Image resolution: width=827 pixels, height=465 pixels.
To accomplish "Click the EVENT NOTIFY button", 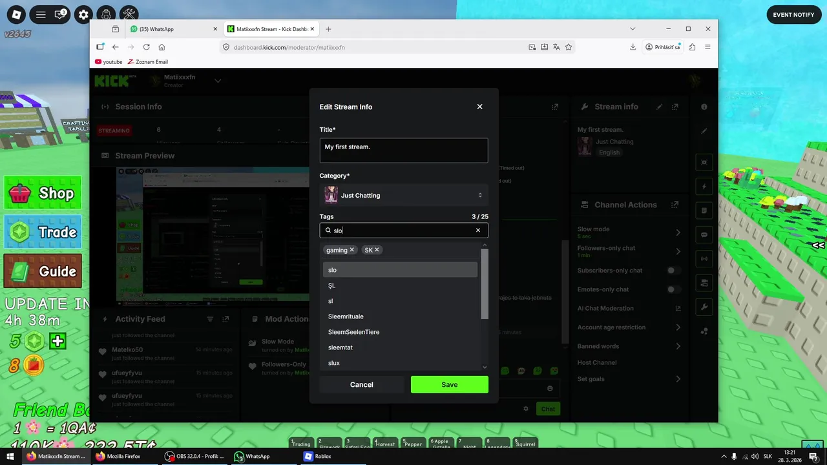I will pyautogui.click(x=793, y=14).
